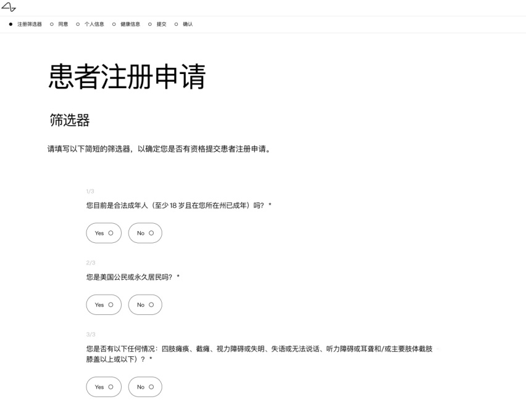Go to the 同意 step
Image resolution: width=526 pixels, height=405 pixels.
59,24
